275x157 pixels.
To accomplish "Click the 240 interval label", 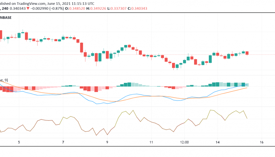I will coord(5,8).
